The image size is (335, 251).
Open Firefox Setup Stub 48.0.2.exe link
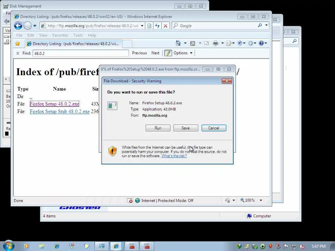click(x=60, y=111)
